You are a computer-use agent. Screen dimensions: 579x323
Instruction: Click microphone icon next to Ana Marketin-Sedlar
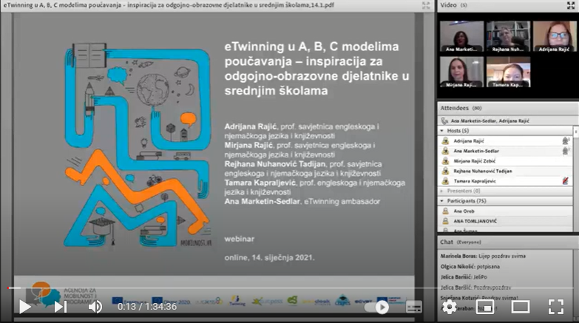click(566, 151)
